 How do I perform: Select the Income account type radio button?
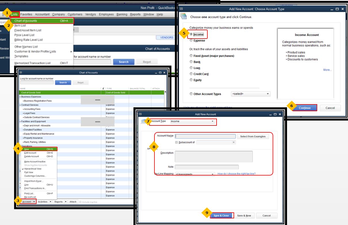pyautogui.click(x=191, y=35)
